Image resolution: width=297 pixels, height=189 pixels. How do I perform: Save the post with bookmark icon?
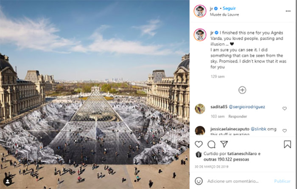point(287,144)
